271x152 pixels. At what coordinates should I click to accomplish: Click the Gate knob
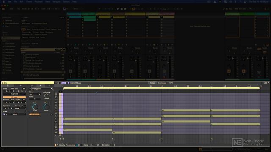(x=46, y=107)
